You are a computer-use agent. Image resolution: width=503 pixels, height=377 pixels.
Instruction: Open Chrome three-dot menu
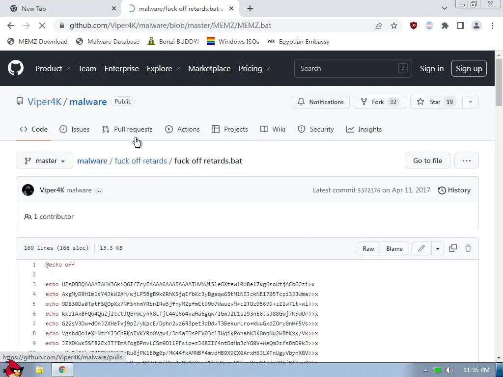point(492,26)
